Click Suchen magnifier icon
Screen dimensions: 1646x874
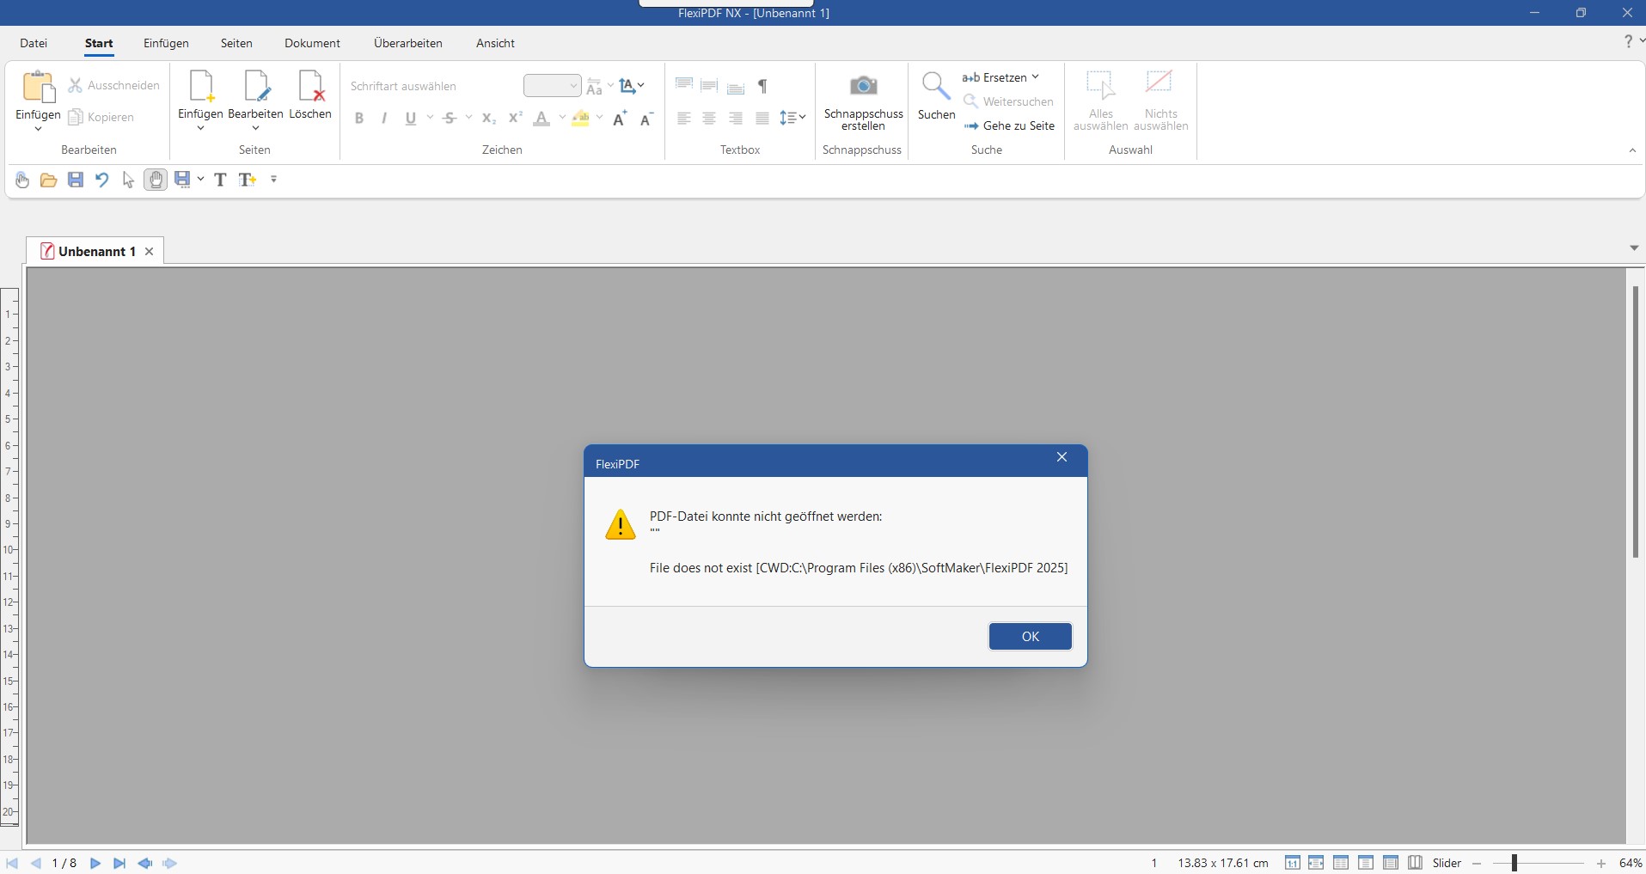(x=936, y=86)
